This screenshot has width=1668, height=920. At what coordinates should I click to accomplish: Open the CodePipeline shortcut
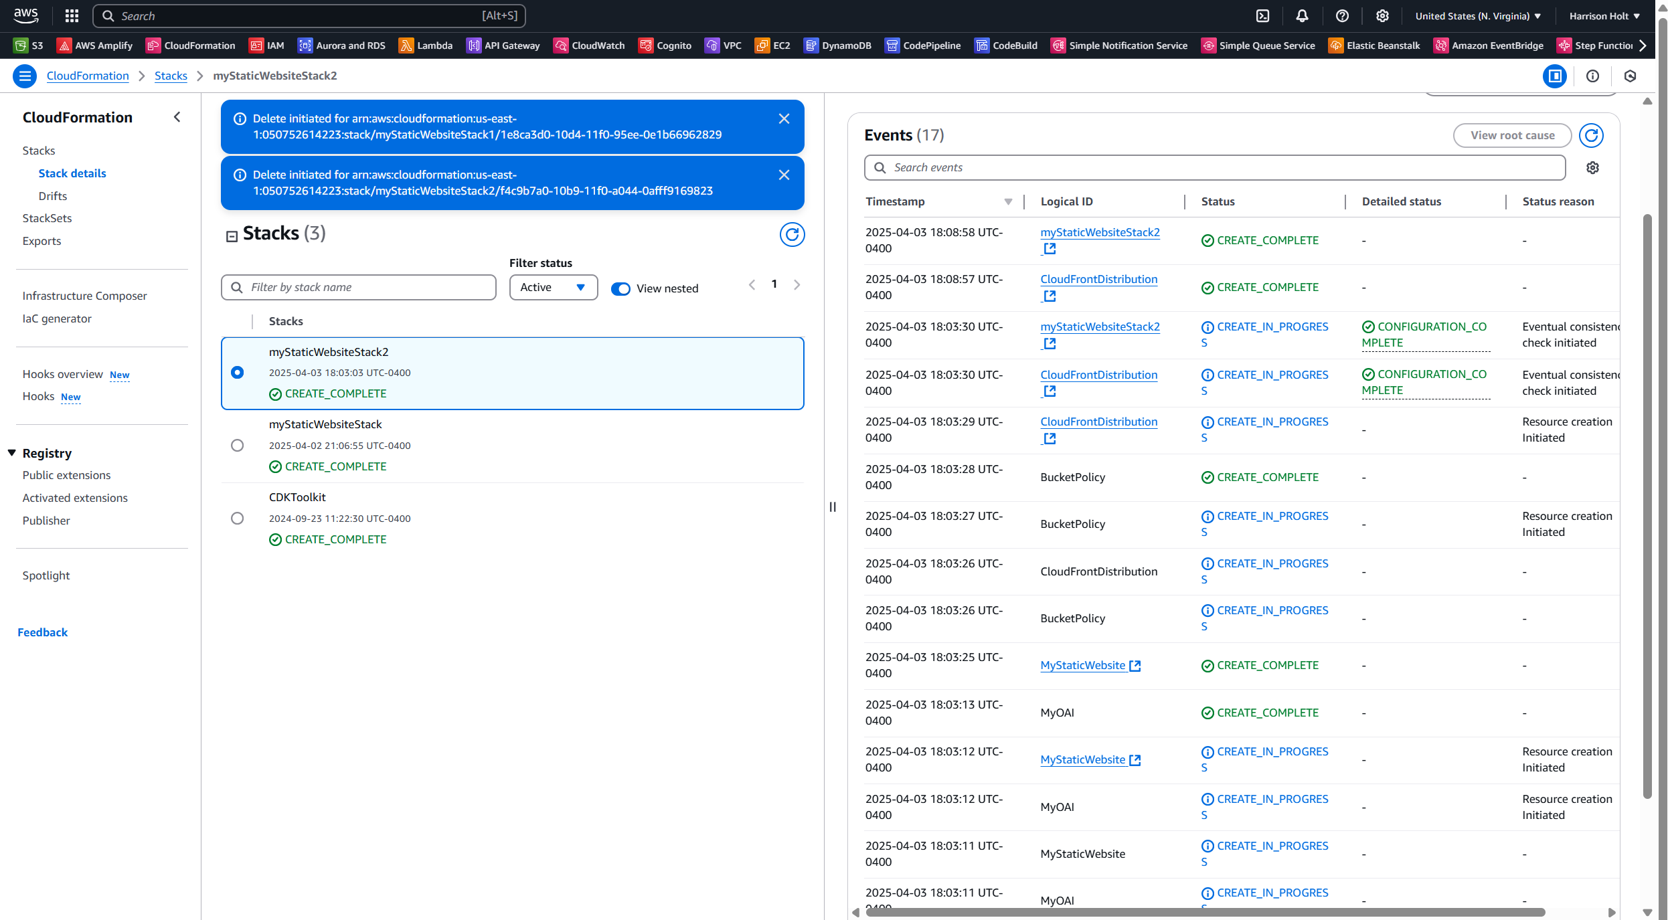(923, 45)
